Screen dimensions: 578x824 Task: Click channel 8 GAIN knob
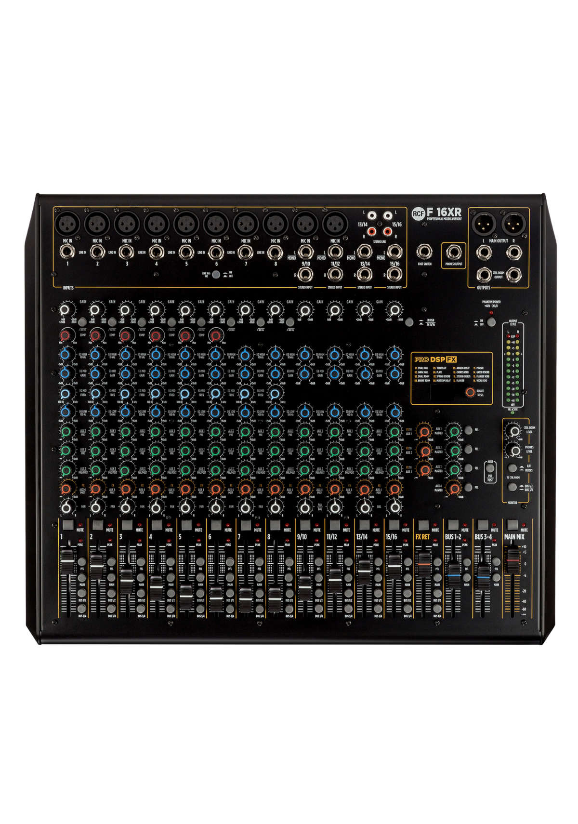[x=275, y=310]
